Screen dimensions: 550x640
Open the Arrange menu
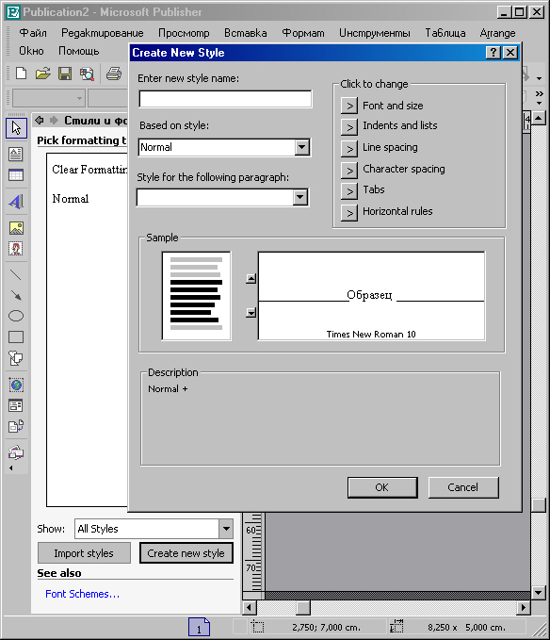point(497,33)
